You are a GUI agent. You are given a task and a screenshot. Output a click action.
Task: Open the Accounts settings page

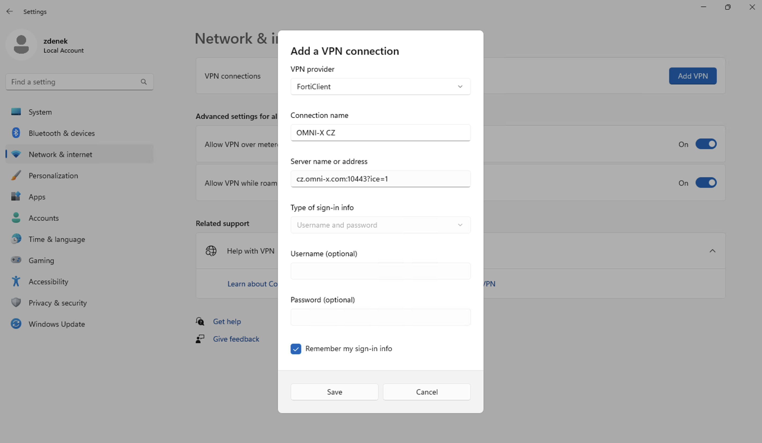click(43, 218)
